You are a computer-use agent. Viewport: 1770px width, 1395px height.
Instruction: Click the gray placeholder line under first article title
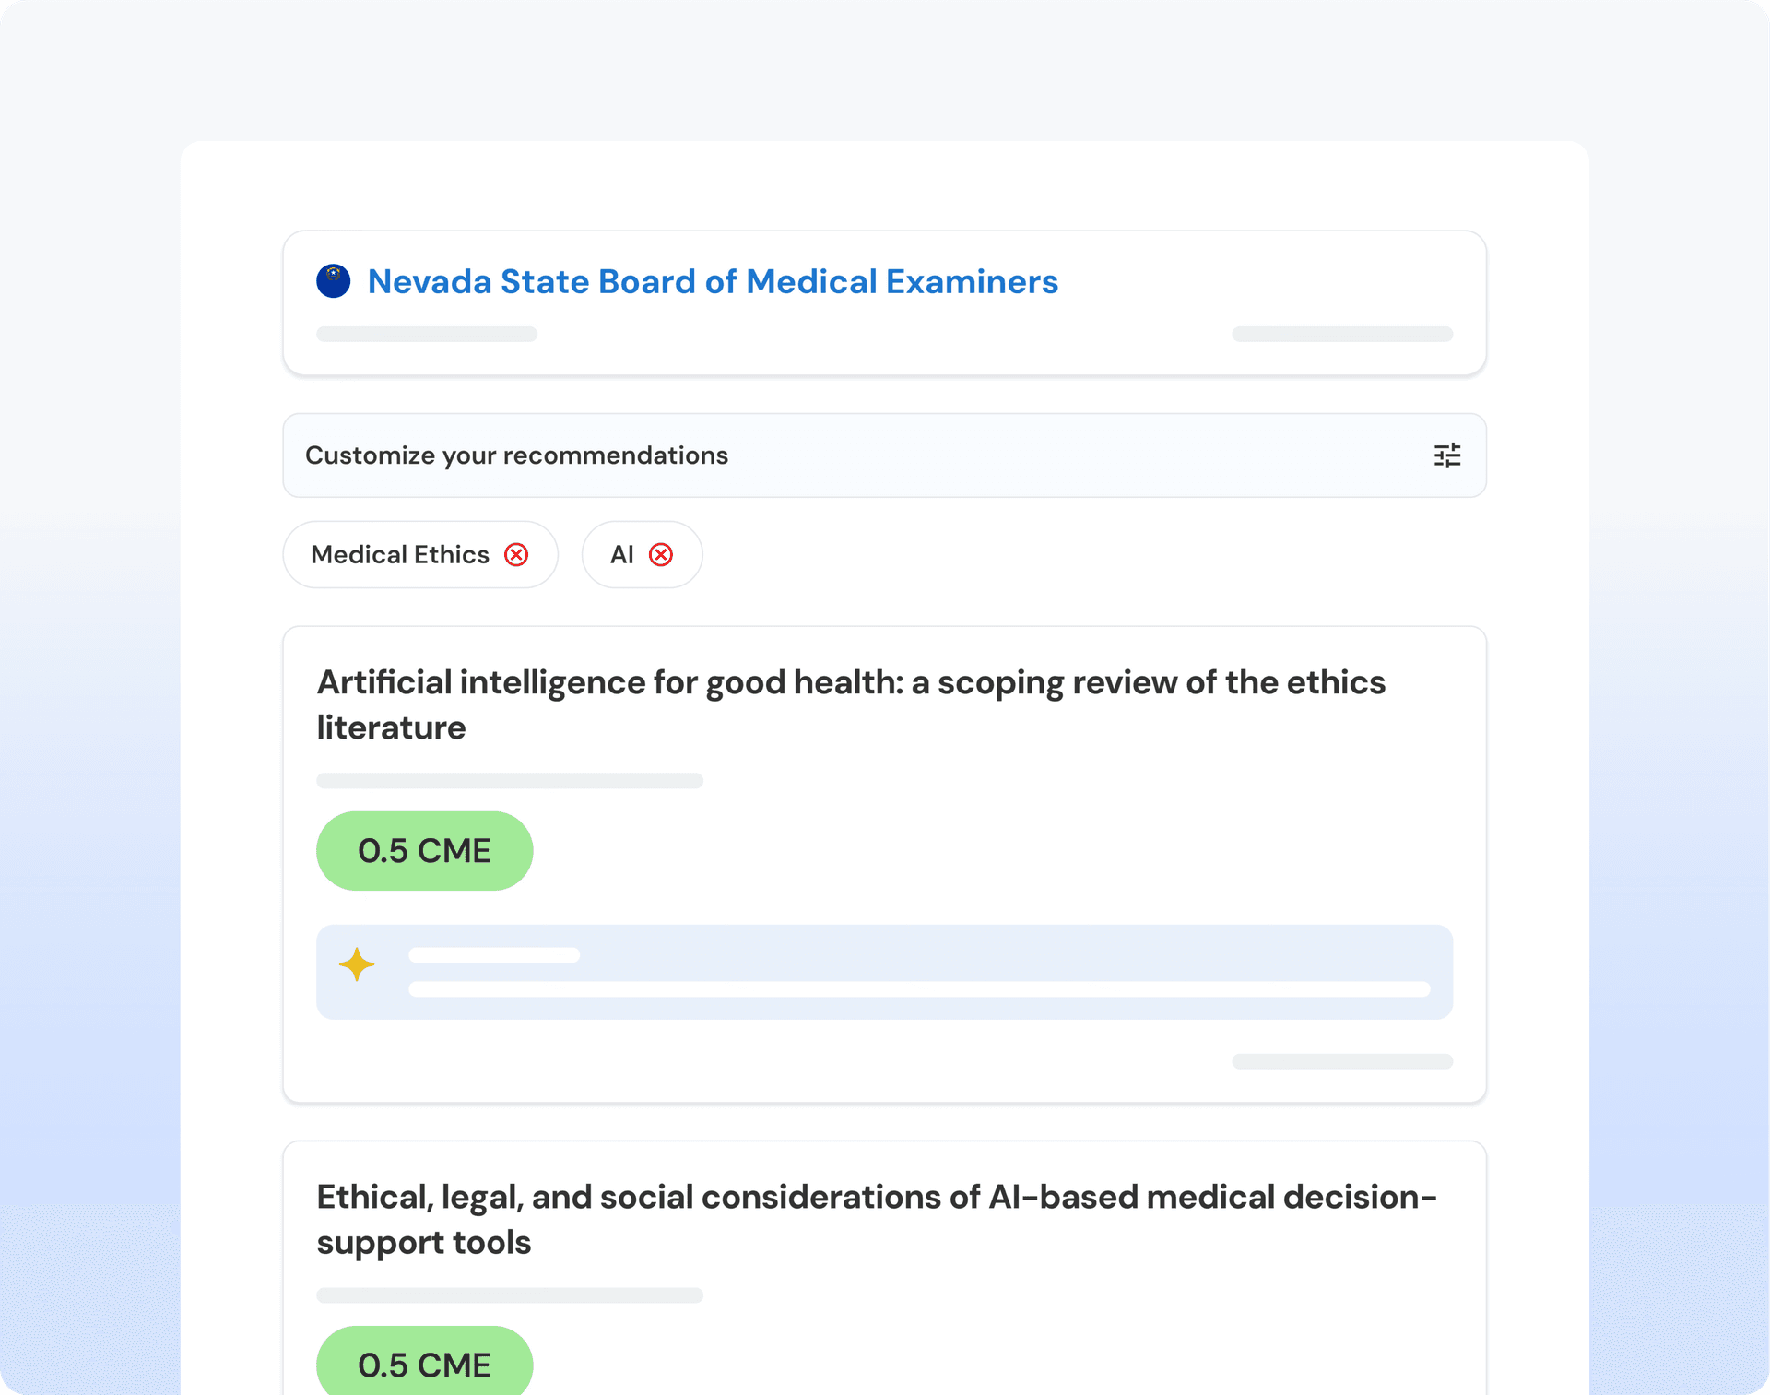(x=509, y=781)
